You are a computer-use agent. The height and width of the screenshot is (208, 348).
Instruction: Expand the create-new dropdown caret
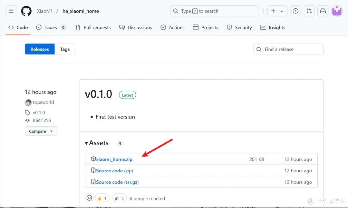pos(282,11)
